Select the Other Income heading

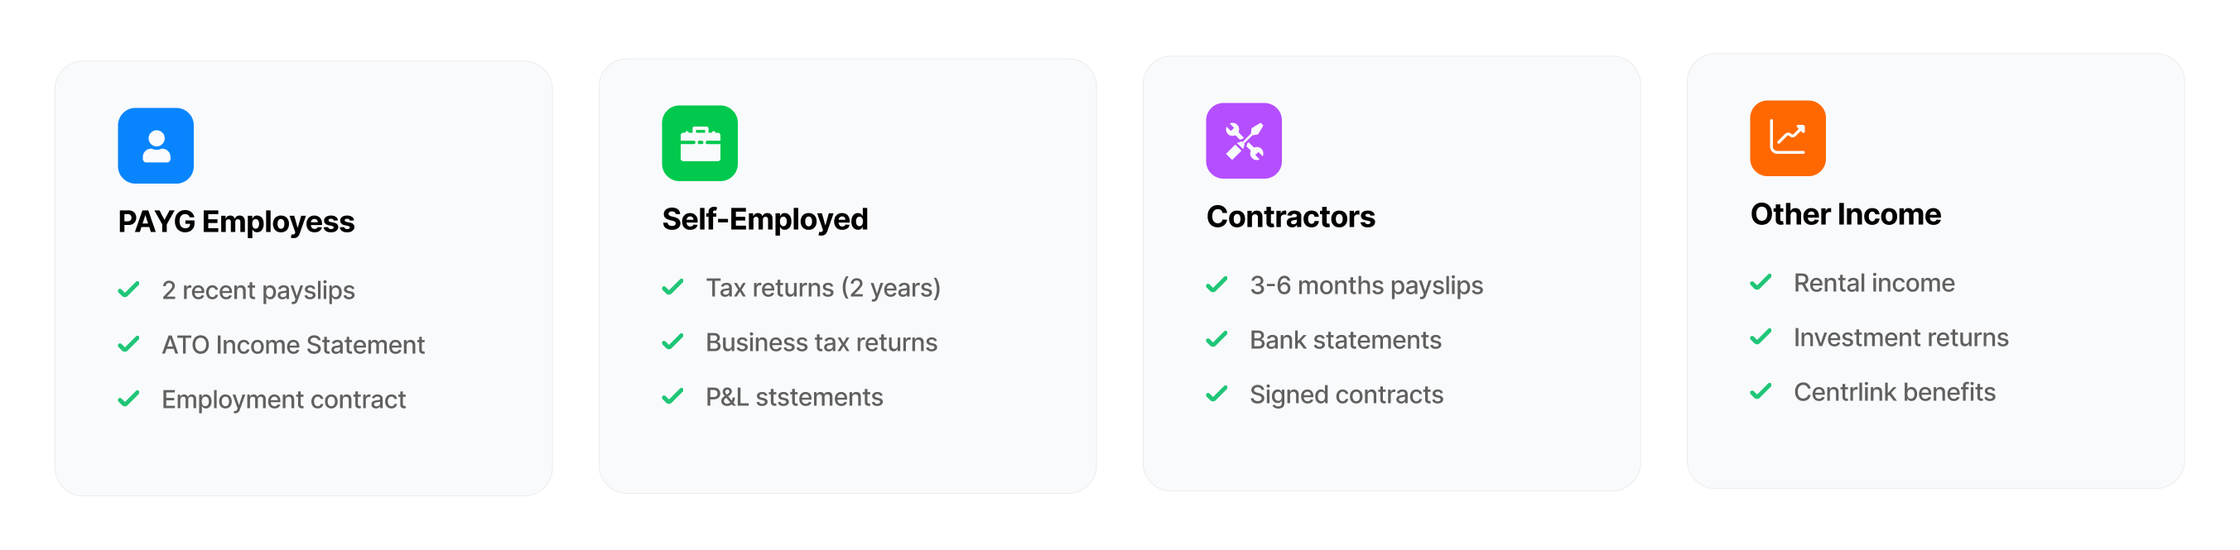(1845, 214)
